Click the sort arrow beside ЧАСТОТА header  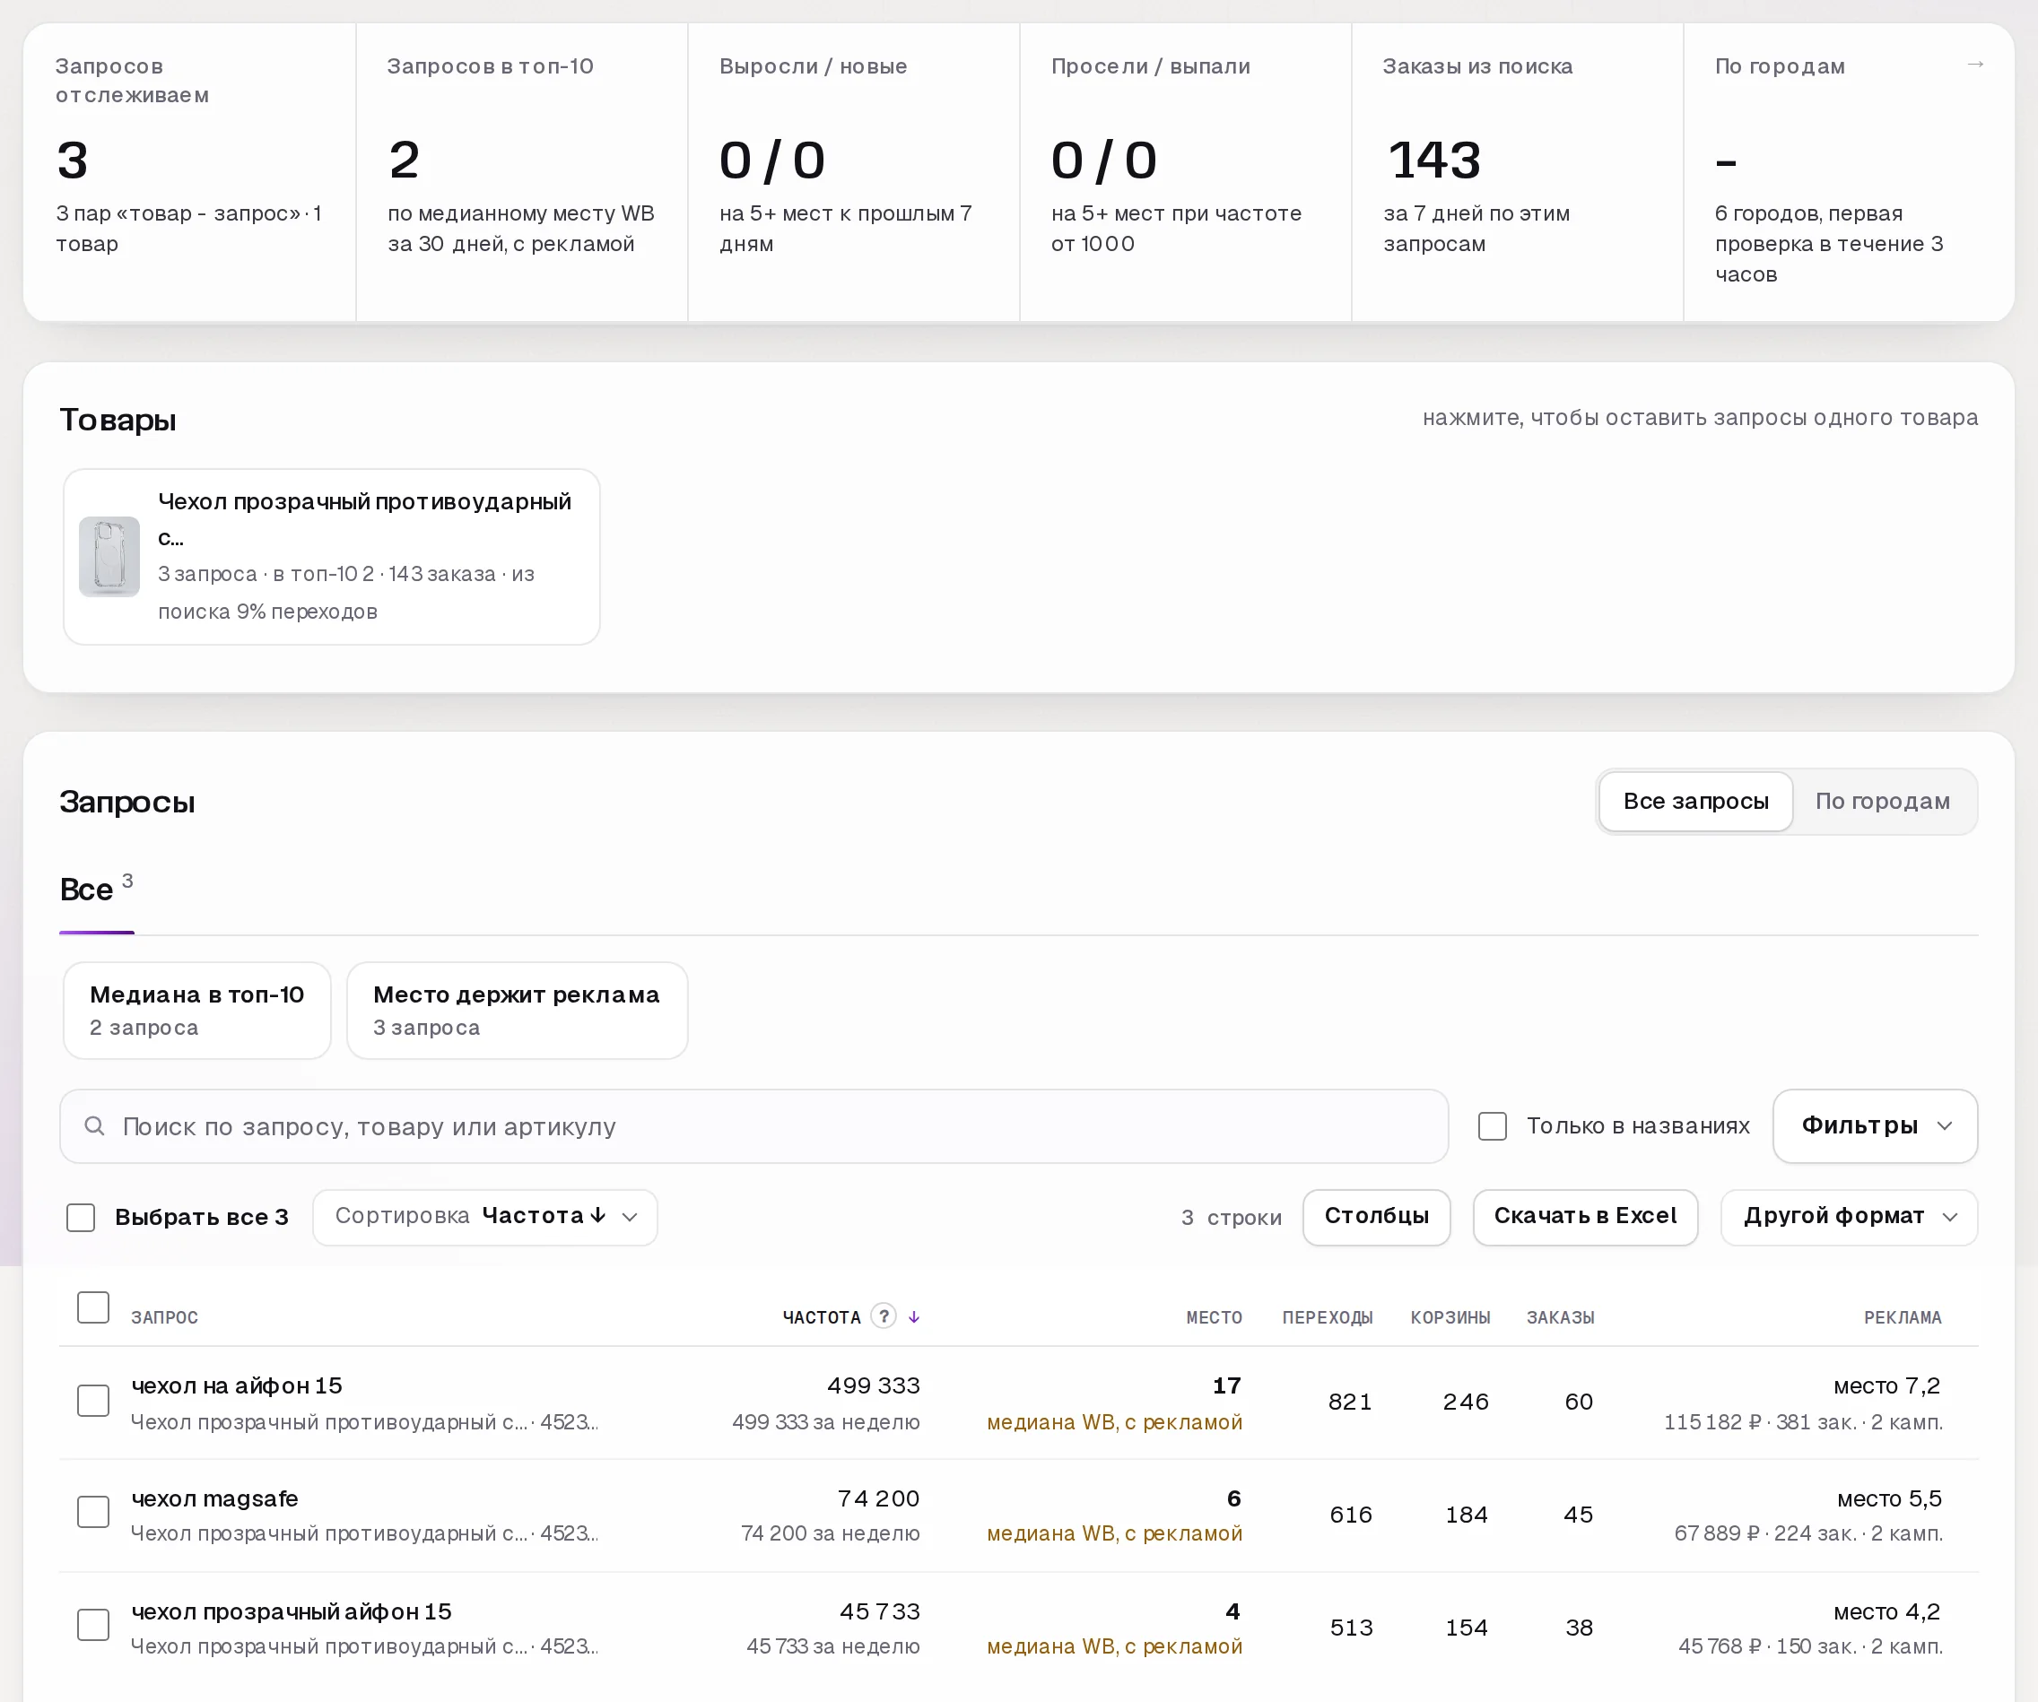tap(914, 1316)
